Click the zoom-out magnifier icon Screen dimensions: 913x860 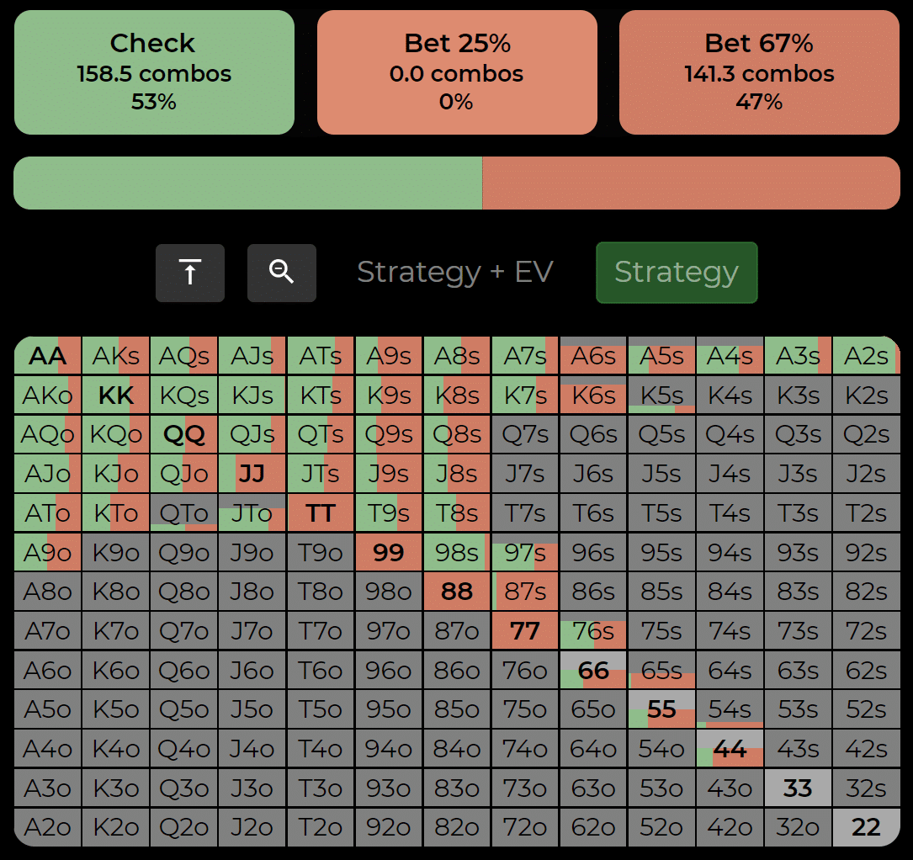[x=281, y=273]
